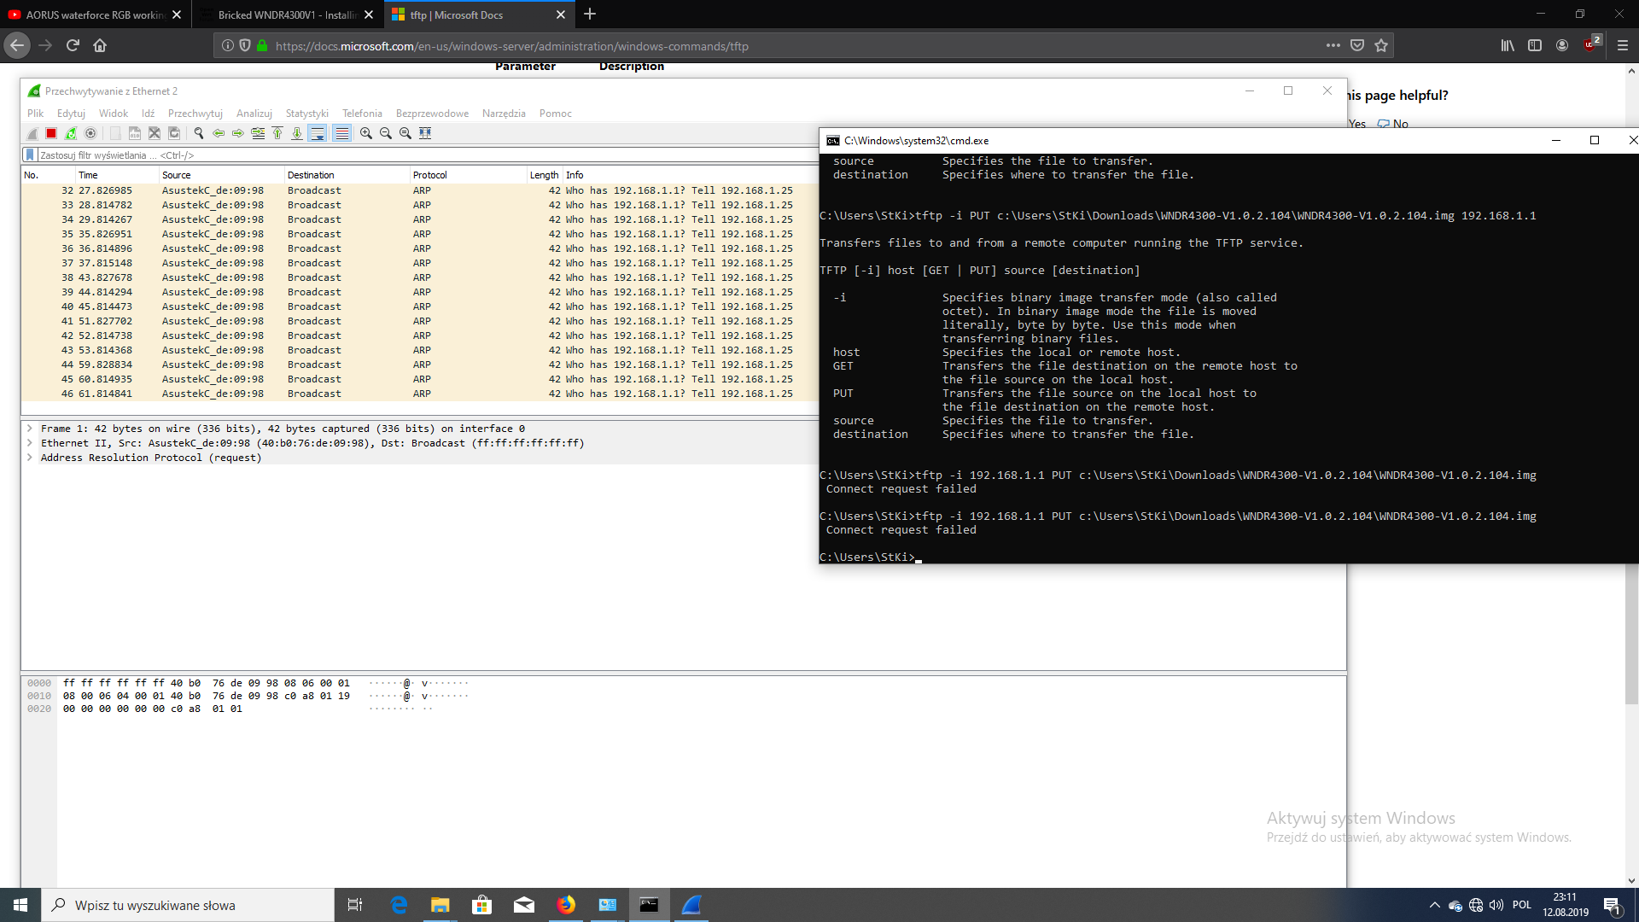This screenshot has width=1639, height=922.
Task: Open the Windows Start menu
Action: point(20,905)
